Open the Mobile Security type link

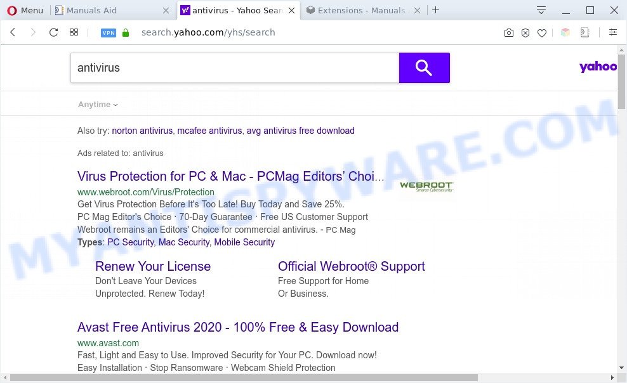click(244, 242)
